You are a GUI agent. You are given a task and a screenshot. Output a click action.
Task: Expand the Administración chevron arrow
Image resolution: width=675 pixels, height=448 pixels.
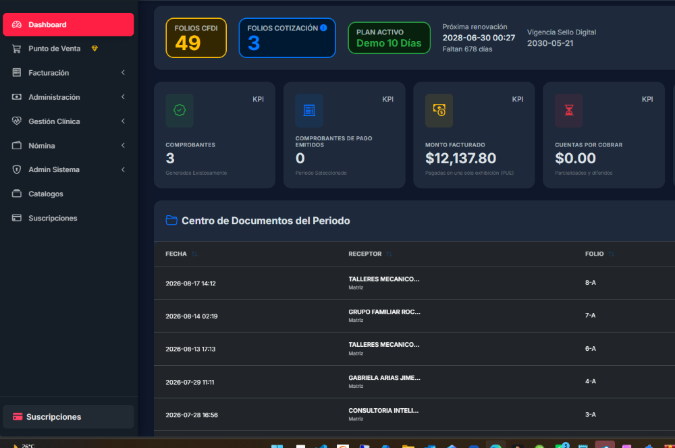tap(123, 97)
